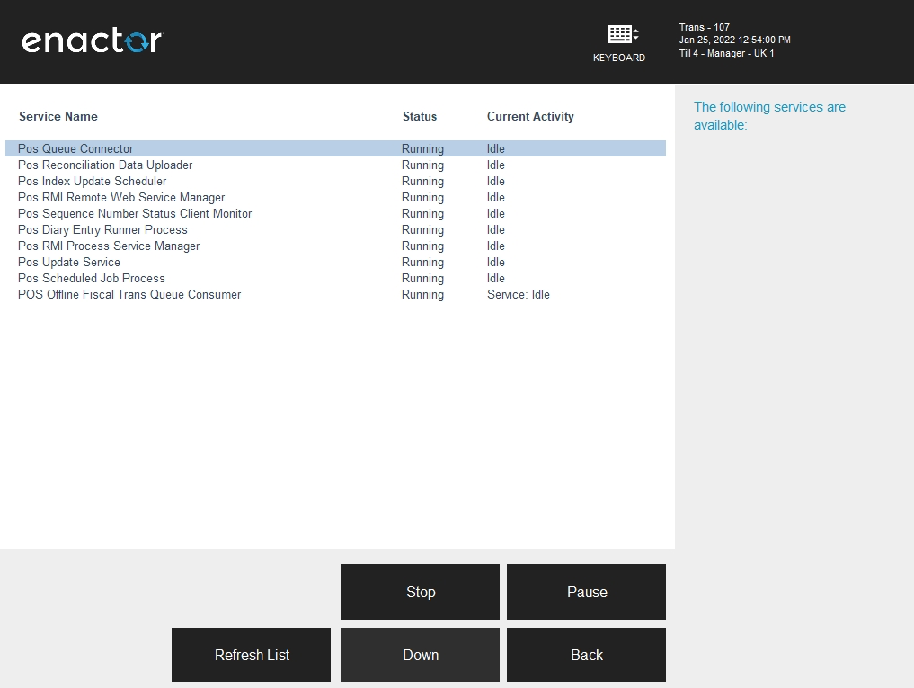914x688 pixels.
Task: Select the Pos RMI Remote Web Service Manager
Action: click(x=121, y=197)
